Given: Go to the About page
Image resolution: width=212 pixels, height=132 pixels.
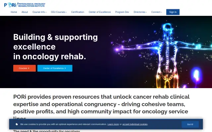Looking at the screenshot, I should (x=25, y=12).
